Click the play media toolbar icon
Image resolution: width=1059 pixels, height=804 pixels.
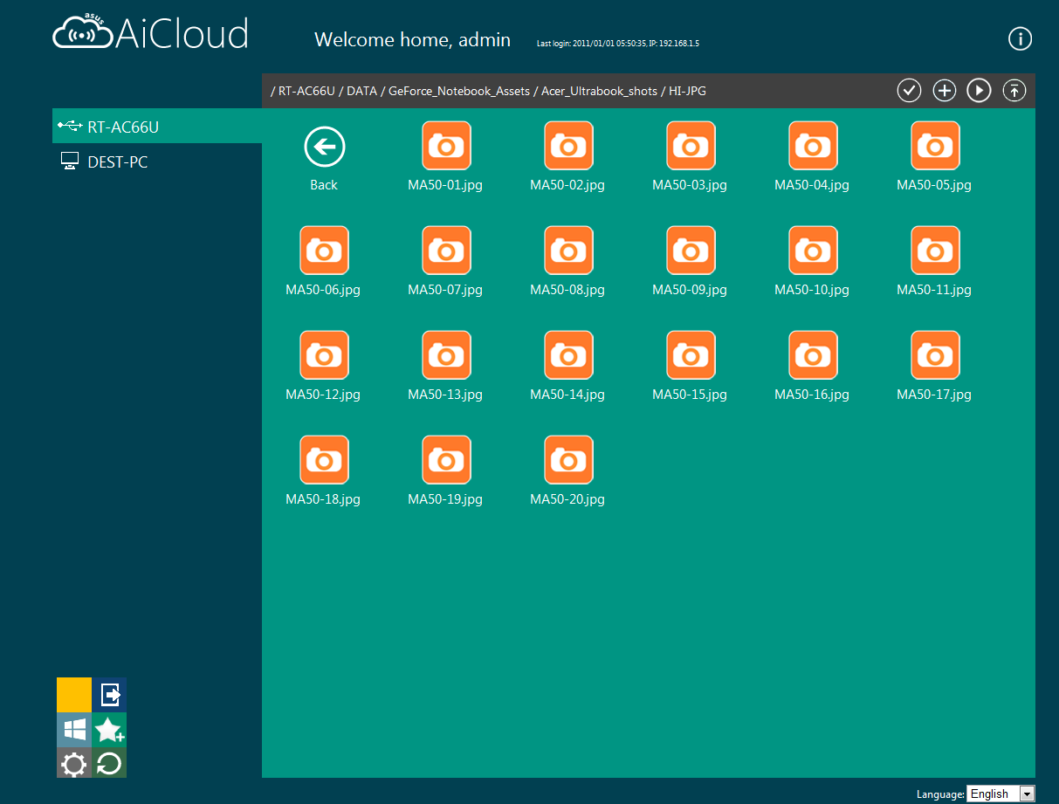point(979,90)
